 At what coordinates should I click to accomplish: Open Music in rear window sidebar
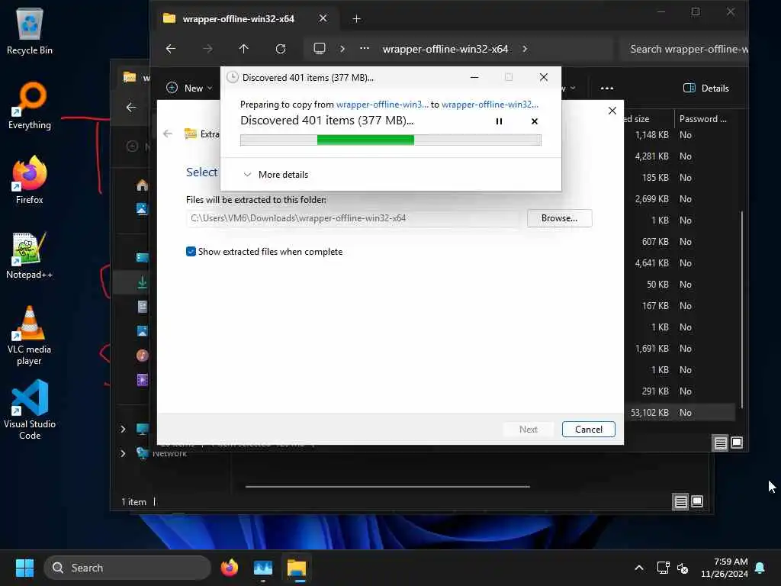[142, 356]
